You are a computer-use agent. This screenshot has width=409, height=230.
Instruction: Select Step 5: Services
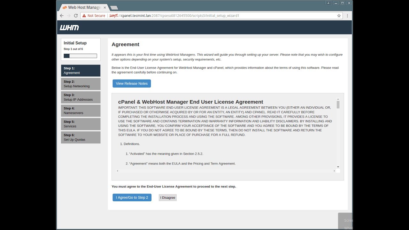coord(81,124)
